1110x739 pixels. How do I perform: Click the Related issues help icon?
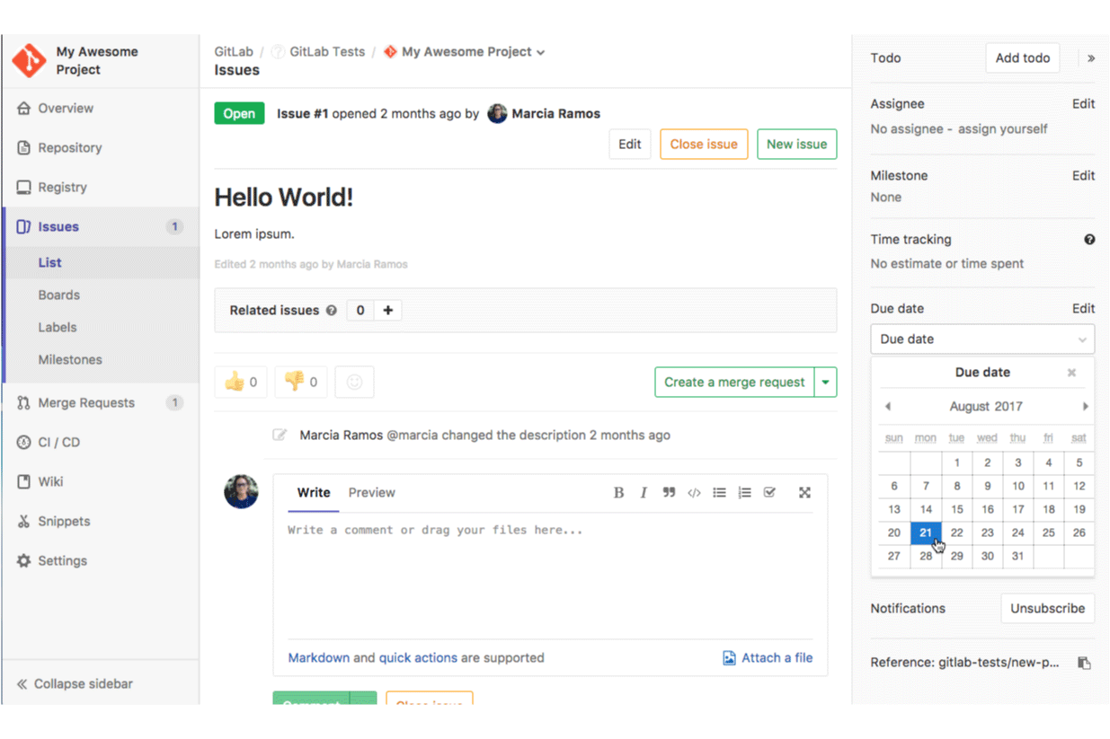point(332,311)
